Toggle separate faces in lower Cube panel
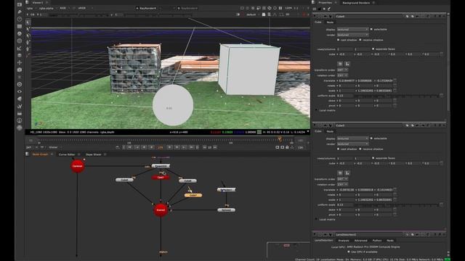The width and height of the screenshot is (465, 261). [373, 158]
